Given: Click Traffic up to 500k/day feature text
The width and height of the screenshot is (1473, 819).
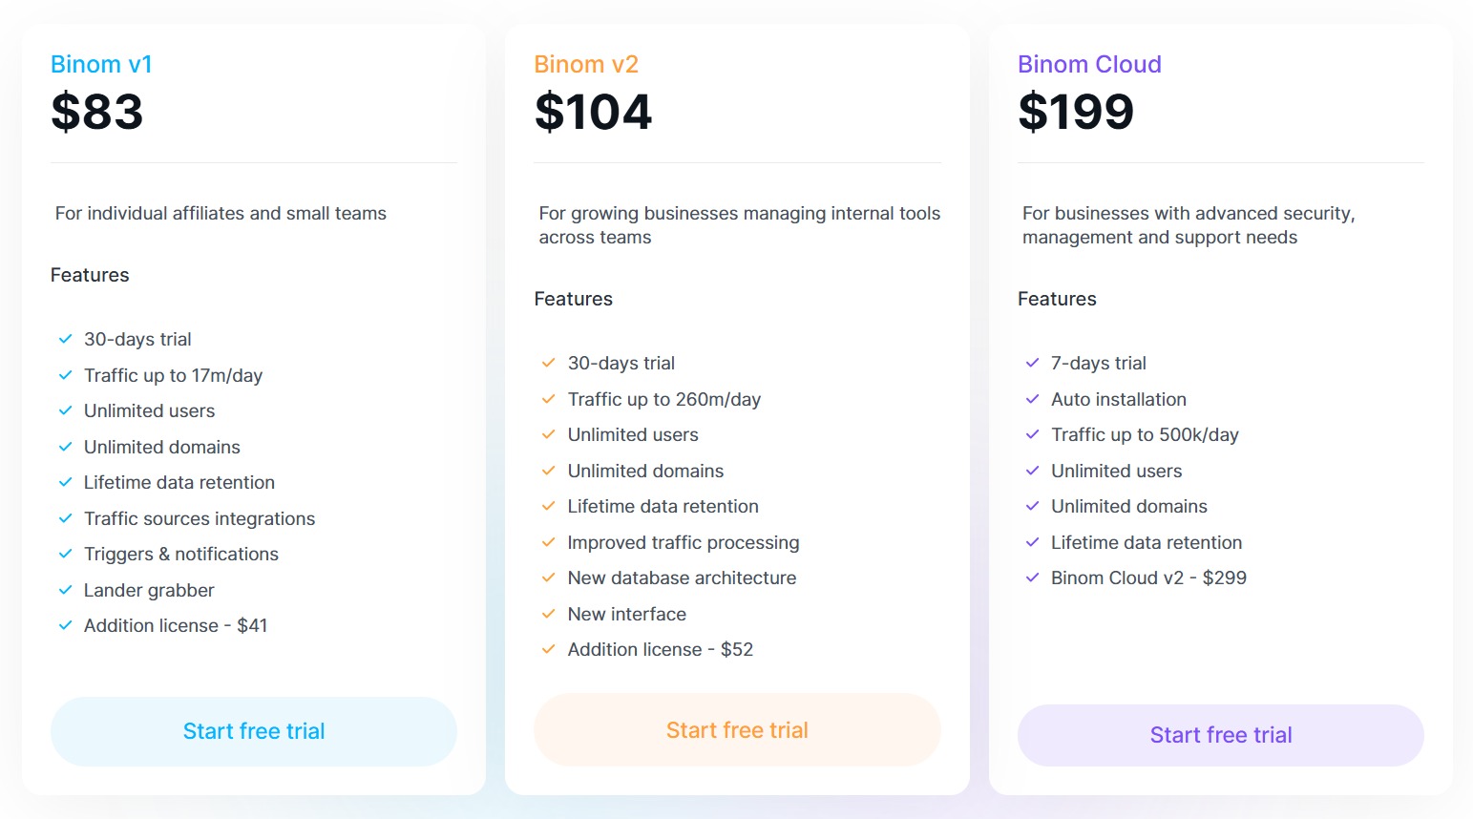Looking at the screenshot, I should pyautogui.click(x=1145, y=434).
